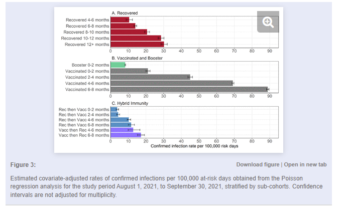
Task: Click the 'B. Vaccinated and Booster' panel title
Action: point(137,58)
